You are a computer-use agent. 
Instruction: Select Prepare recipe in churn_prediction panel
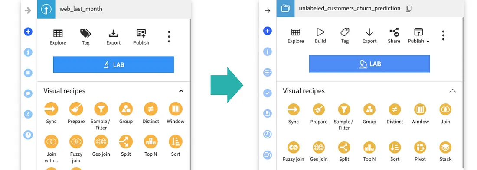pos(319,109)
